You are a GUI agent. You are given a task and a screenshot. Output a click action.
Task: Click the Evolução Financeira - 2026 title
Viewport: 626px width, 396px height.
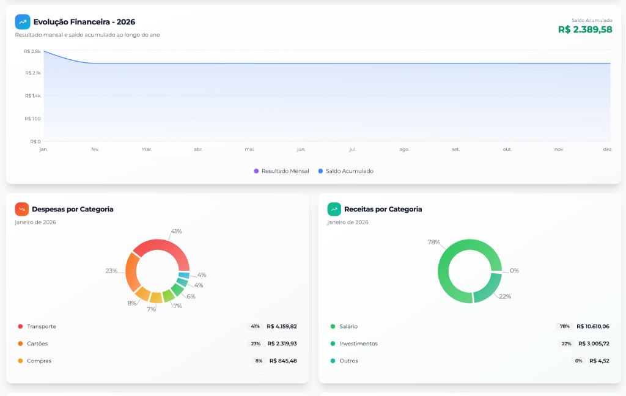click(84, 22)
